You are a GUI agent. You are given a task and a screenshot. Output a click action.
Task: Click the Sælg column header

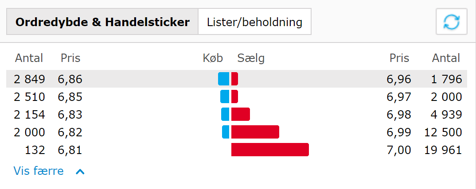click(251, 58)
